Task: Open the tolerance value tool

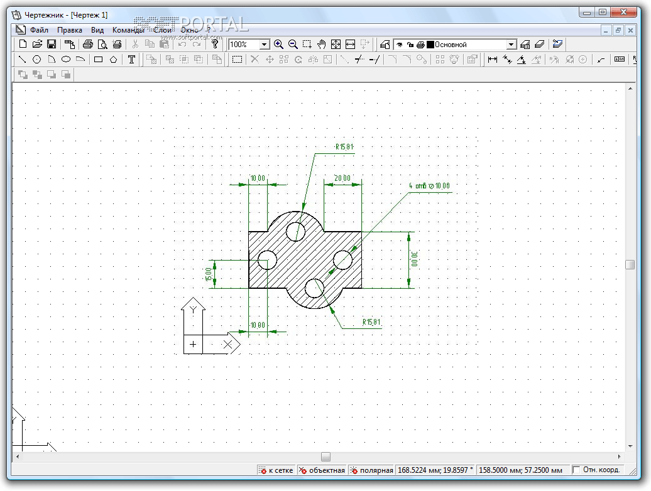Action: click(619, 59)
